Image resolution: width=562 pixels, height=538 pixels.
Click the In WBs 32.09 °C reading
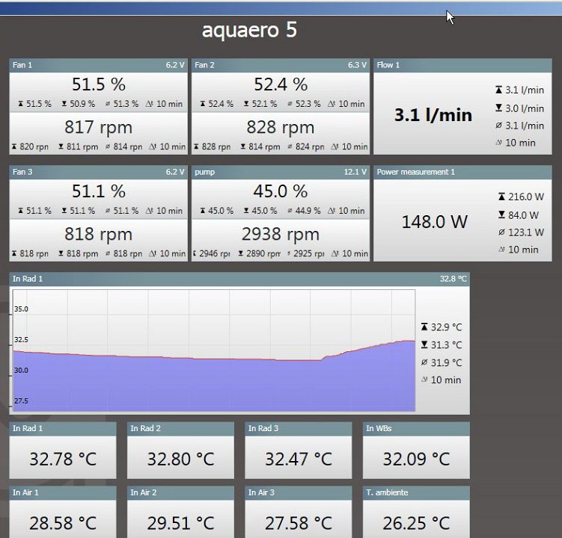pyautogui.click(x=416, y=460)
